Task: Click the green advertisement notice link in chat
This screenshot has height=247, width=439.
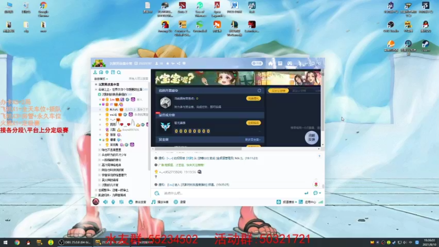Action: [182, 165]
